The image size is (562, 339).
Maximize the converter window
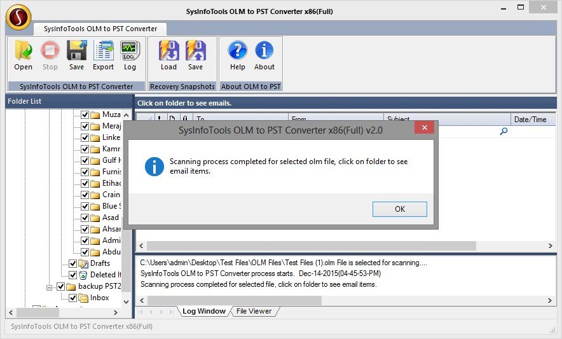(521, 8)
